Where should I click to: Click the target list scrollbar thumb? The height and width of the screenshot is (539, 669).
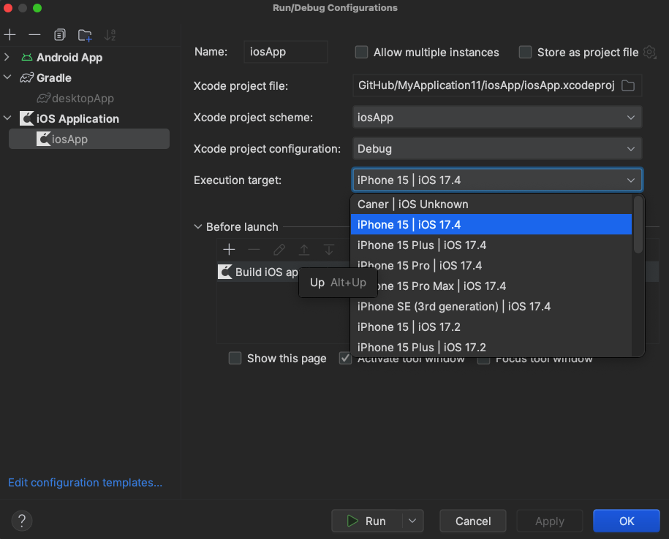point(638,224)
